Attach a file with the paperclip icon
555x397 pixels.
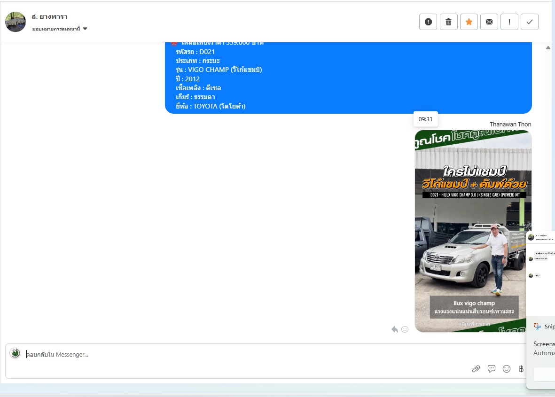click(476, 369)
